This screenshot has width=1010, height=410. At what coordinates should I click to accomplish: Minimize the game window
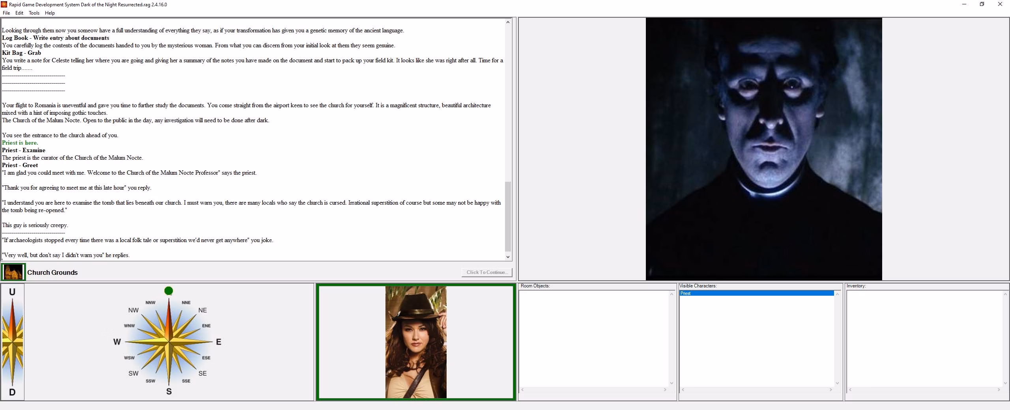964,4
